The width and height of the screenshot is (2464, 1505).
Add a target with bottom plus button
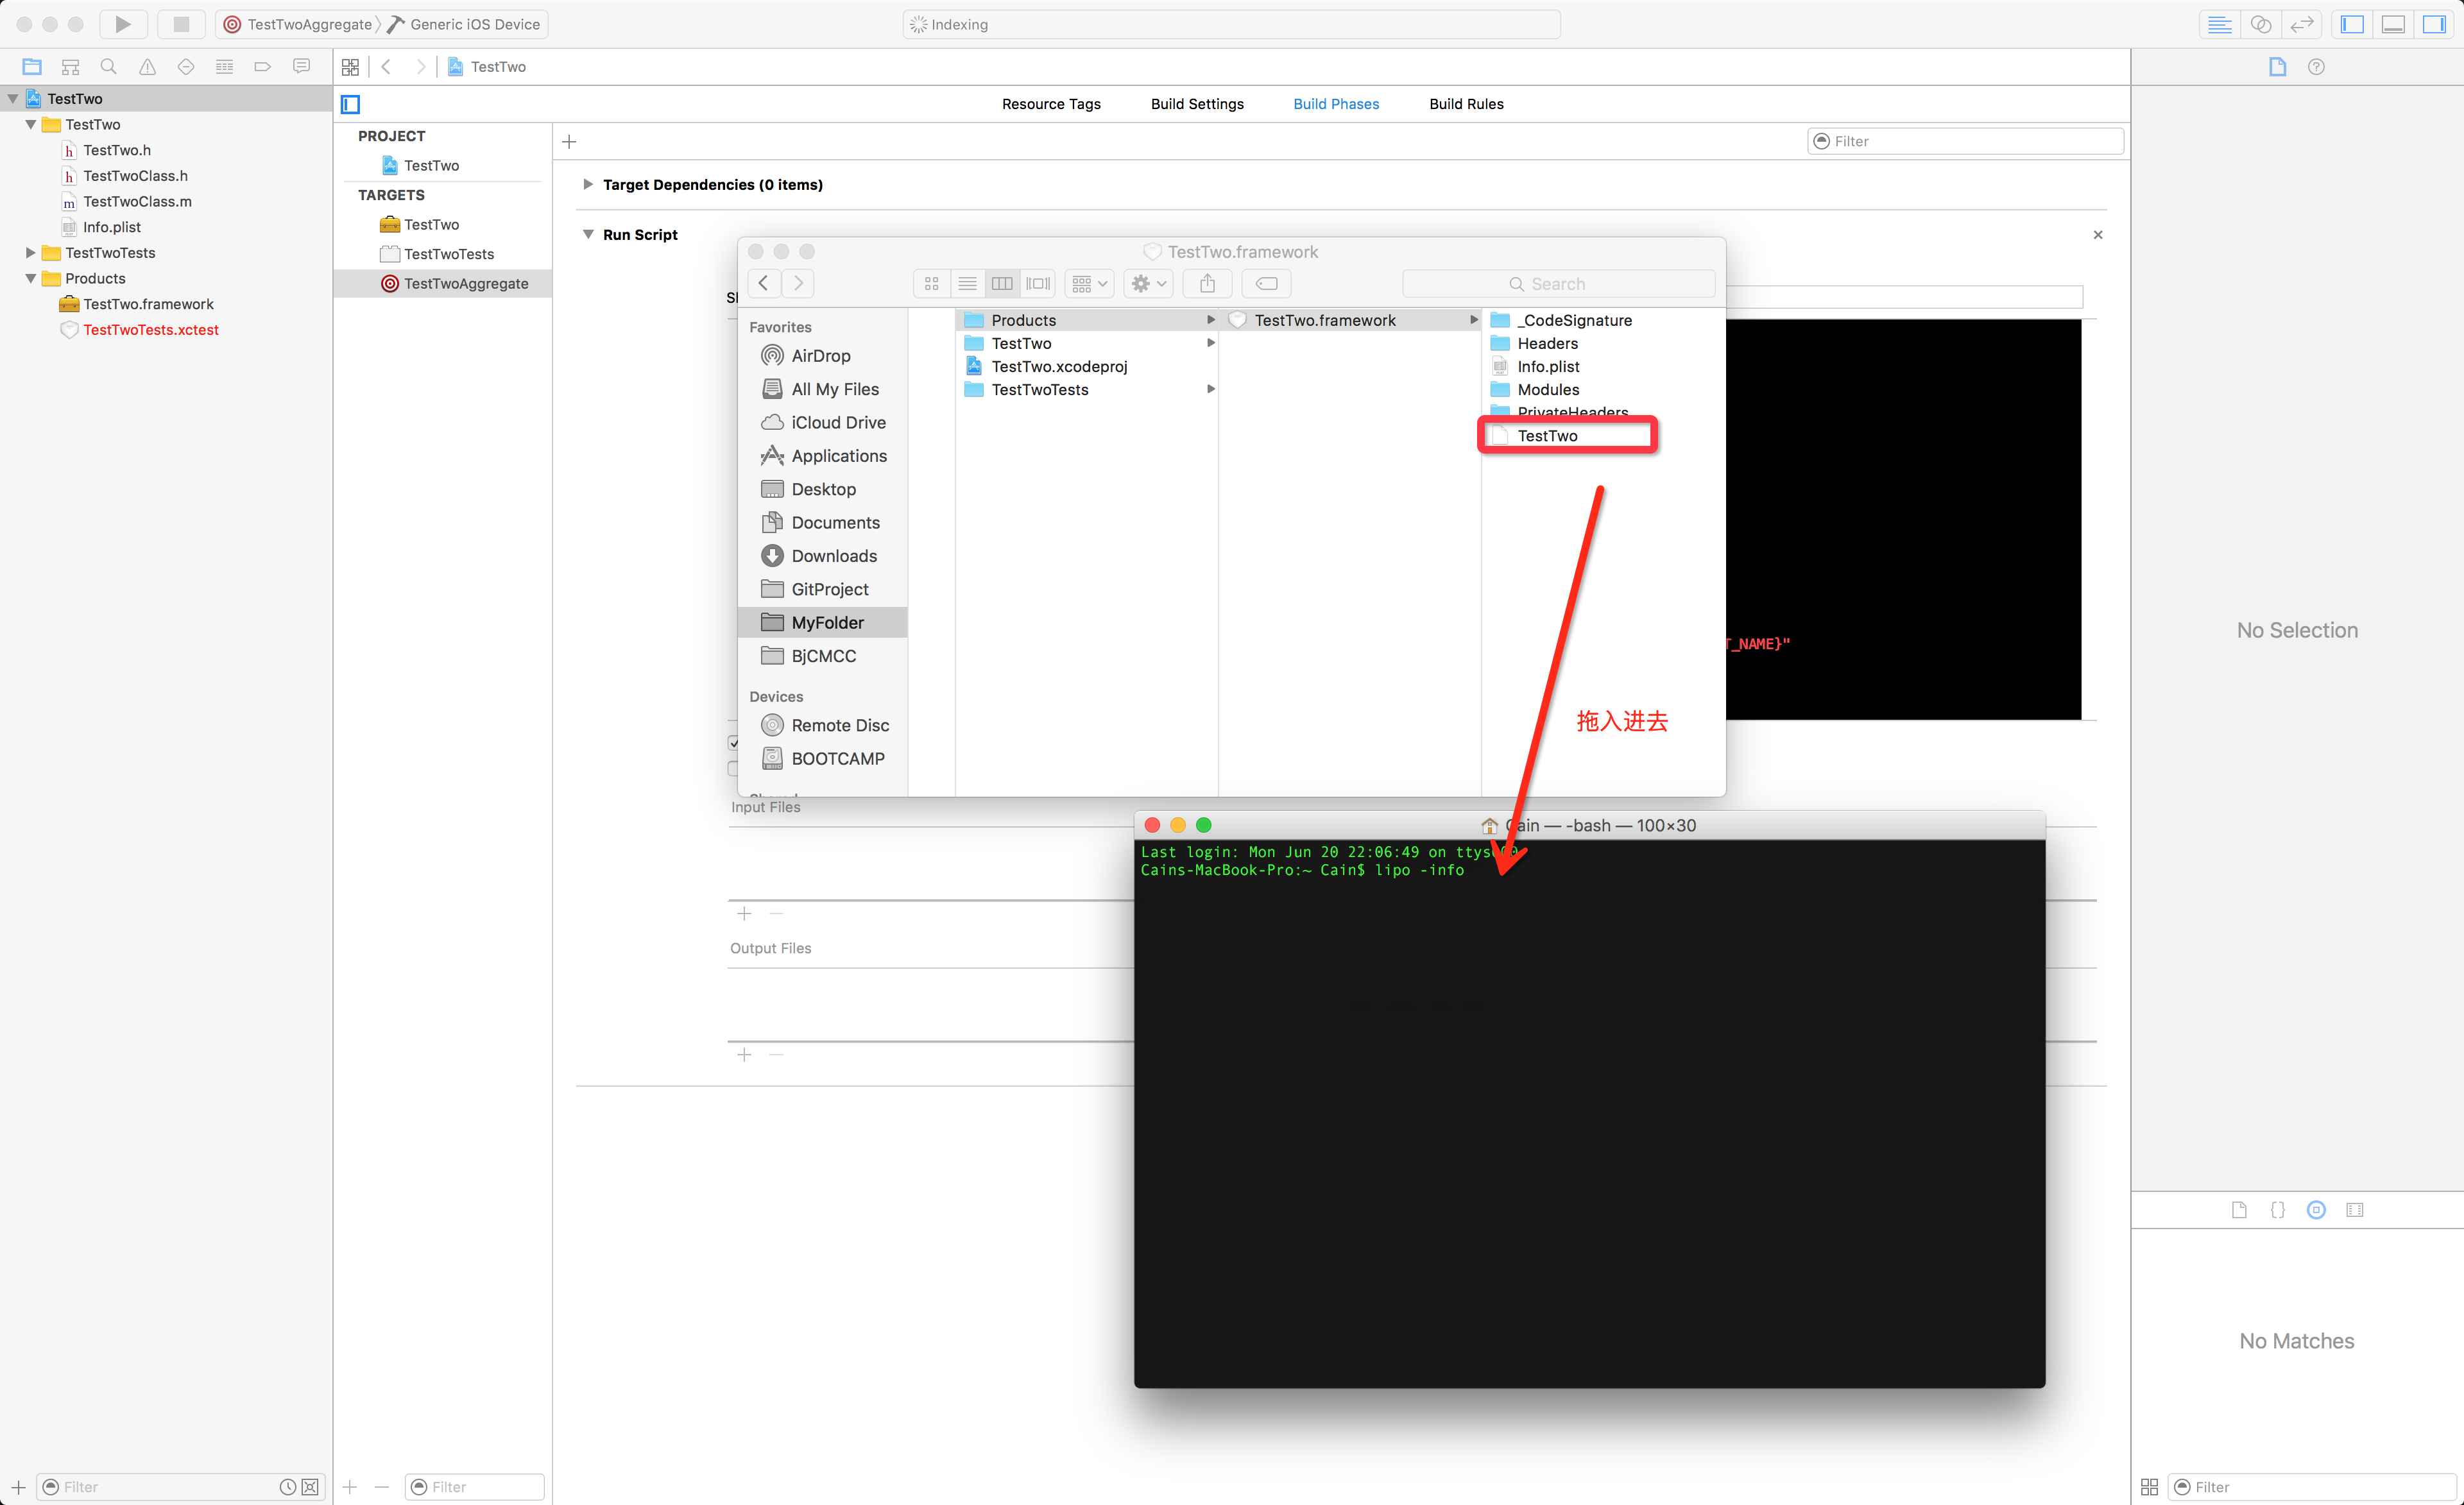click(x=350, y=1487)
